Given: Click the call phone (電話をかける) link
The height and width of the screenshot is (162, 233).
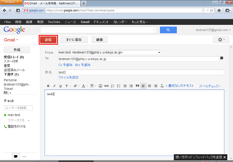Looking at the screenshot, I should pos(15,126).
